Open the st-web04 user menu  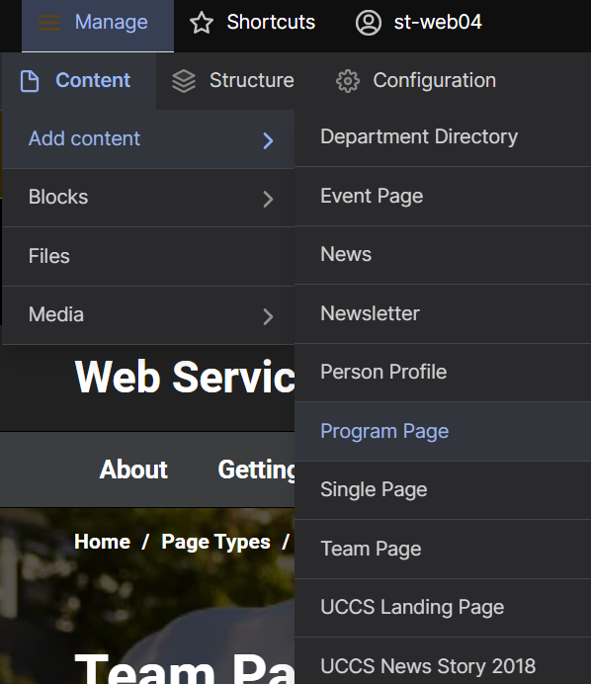(419, 23)
